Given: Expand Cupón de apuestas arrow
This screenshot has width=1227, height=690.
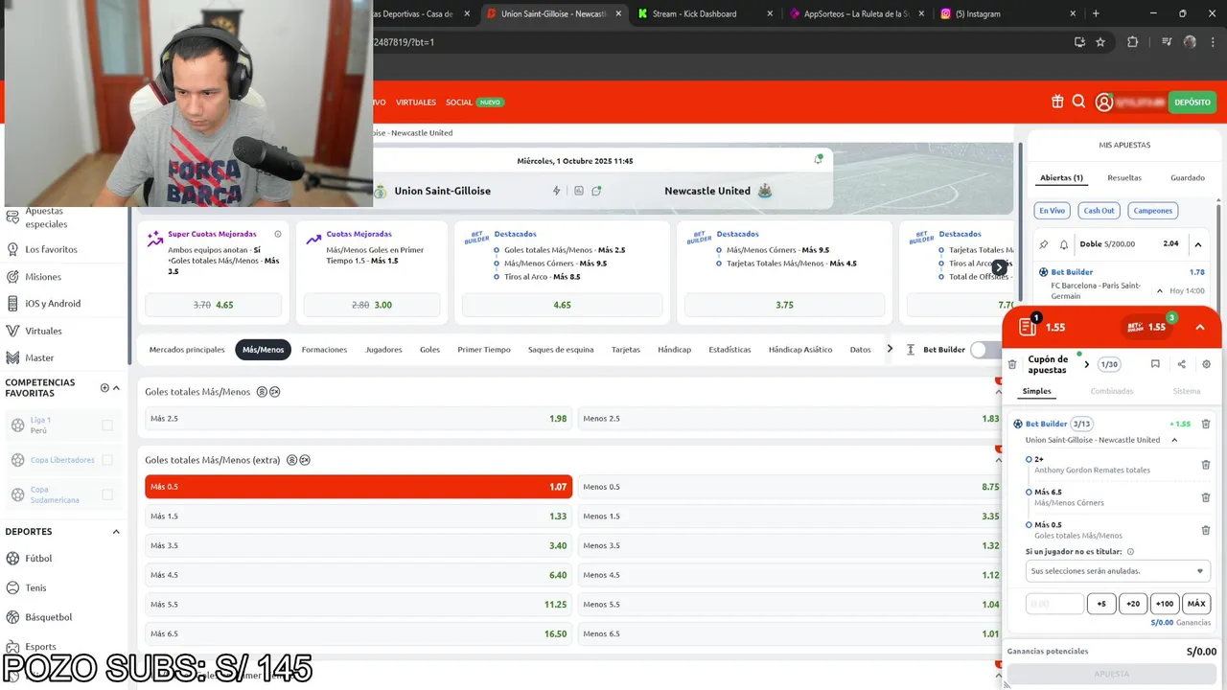Looking at the screenshot, I should [x=1086, y=364].
